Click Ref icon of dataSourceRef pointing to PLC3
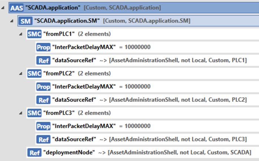This screenshot has height=161, width=259. coord(43,140)
